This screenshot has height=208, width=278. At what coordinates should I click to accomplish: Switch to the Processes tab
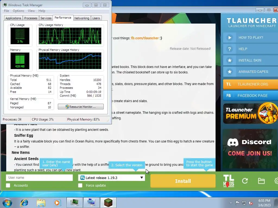pyautogui.click(x=31, y=18)
